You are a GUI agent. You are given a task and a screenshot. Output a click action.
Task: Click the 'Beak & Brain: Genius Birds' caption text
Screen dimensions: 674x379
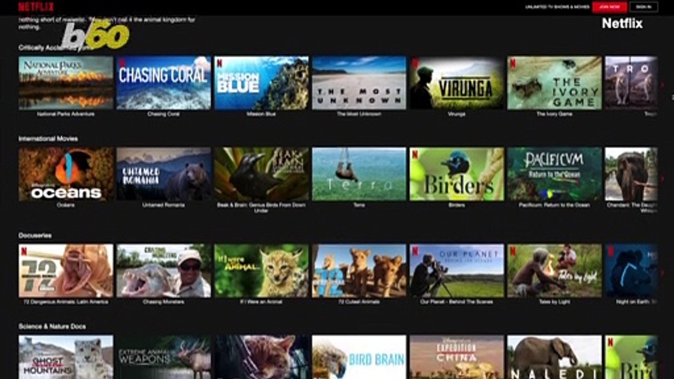261,207
